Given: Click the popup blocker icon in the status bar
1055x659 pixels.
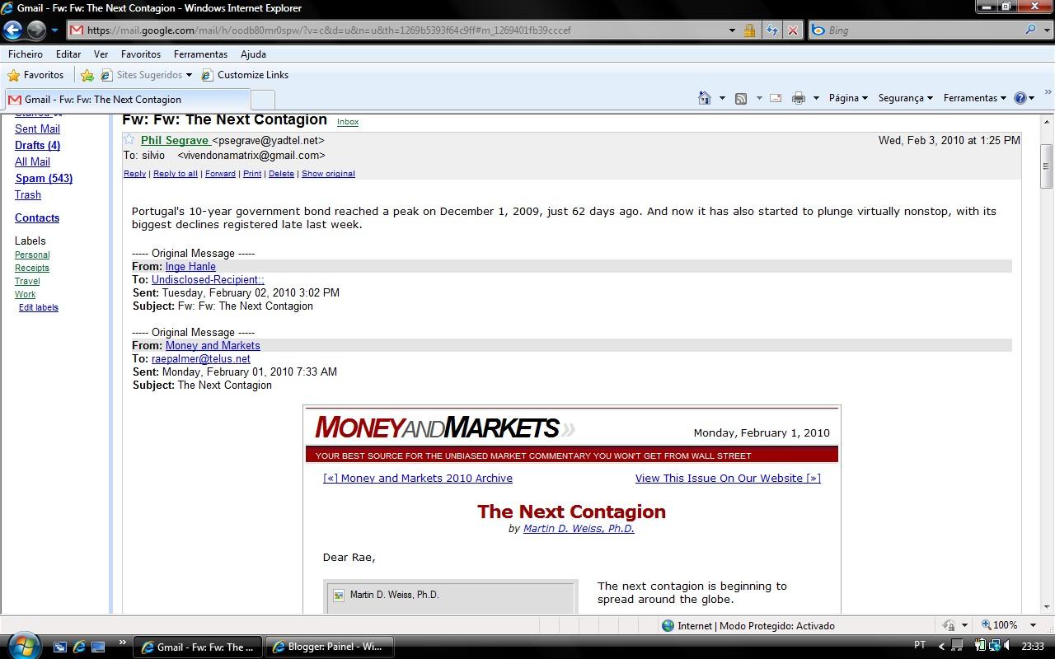Looking at the screenshot, I should click(x=949, y=625).
